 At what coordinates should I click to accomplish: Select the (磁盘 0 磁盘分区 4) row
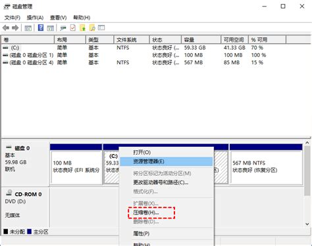coord(144,62)
